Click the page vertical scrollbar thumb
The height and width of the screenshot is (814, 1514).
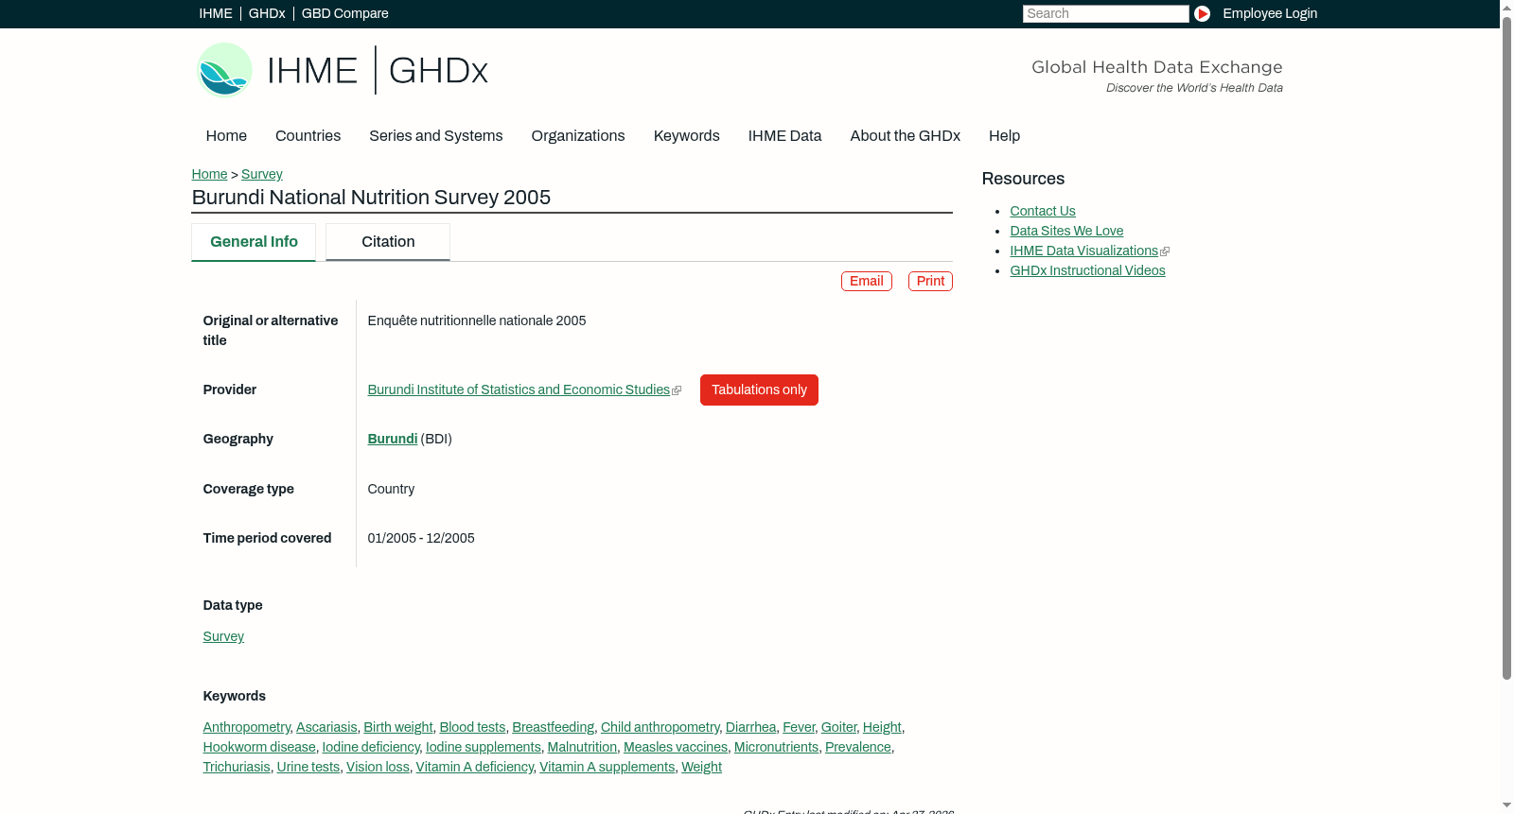pyautogui.click(x=1506, y=346)
